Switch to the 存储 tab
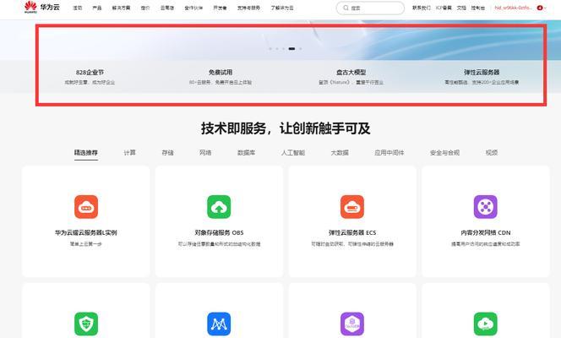 [x=167, y=153]
